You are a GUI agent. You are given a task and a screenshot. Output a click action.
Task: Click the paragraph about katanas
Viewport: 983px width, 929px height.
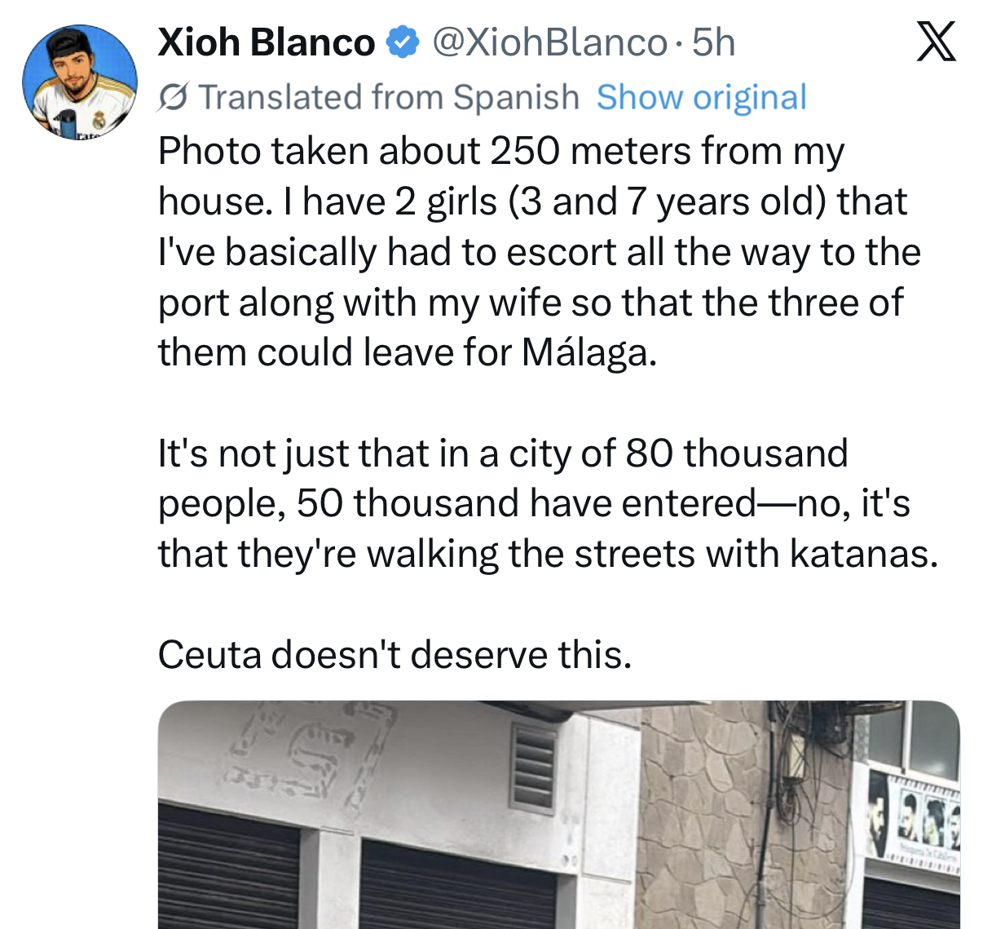click(x=548, y=503)
